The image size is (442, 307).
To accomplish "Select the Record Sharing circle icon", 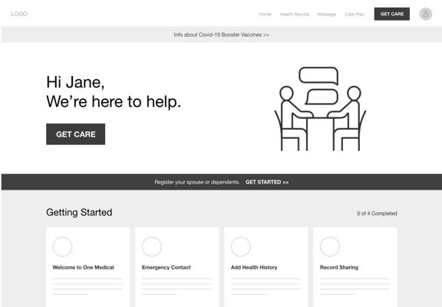I will 330,246.
